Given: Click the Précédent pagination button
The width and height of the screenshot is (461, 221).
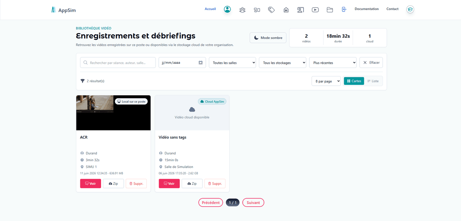Looking at the screenshot, I should tap(211, 203).
